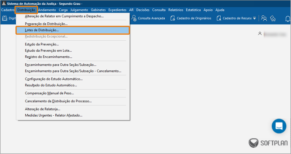This screenshot has height=154, width=291.
Task: Select Estudo da Prevenção em Lote
Action: coord(73,51)
